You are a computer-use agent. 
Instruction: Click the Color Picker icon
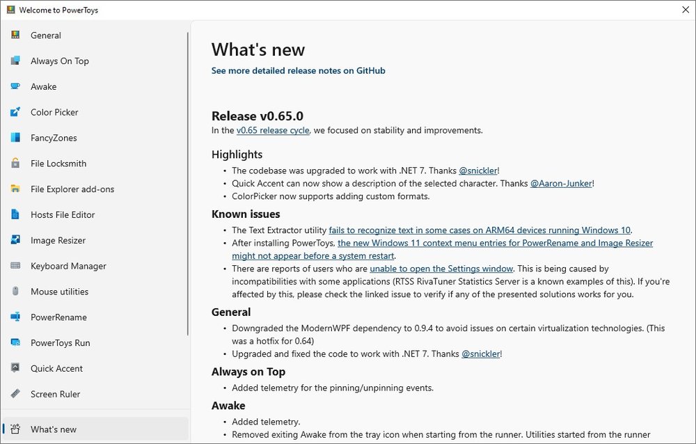pos(15,112)
